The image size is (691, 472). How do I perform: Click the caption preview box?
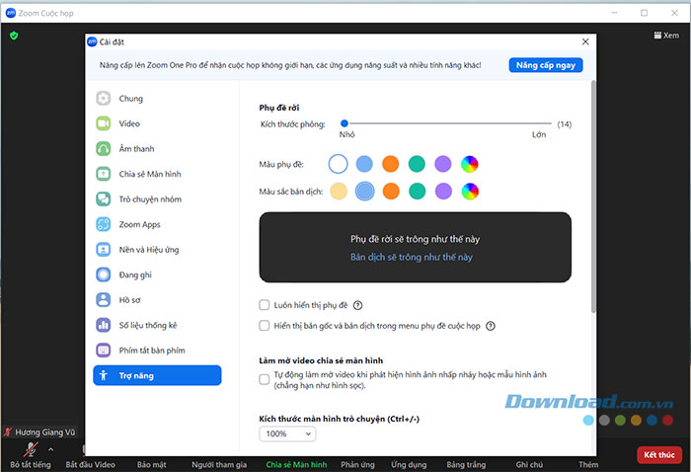click(x=416, y=247)
